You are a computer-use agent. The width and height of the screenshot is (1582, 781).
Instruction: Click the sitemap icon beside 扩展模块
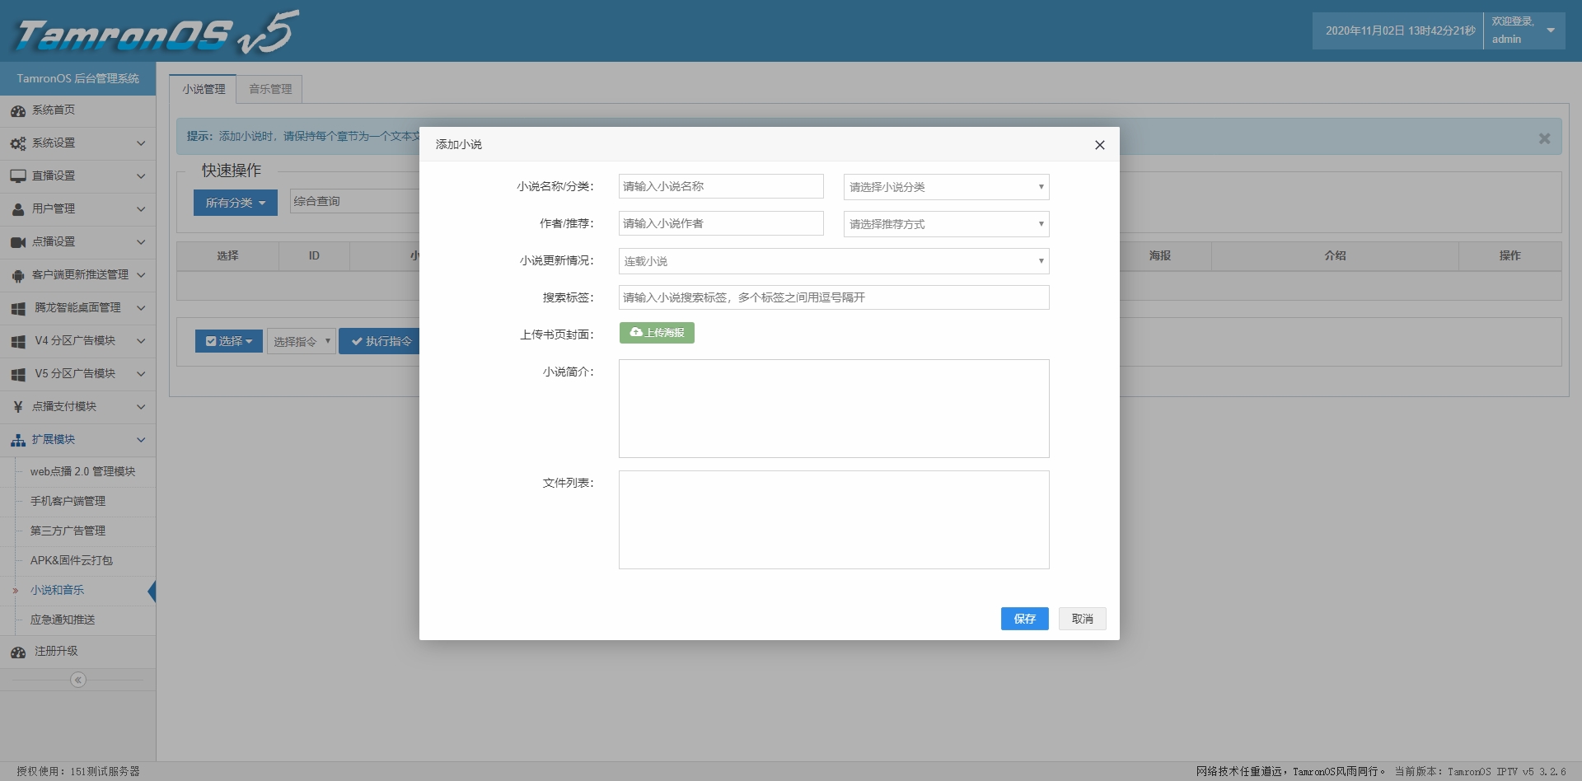click(x=18, y=440)
